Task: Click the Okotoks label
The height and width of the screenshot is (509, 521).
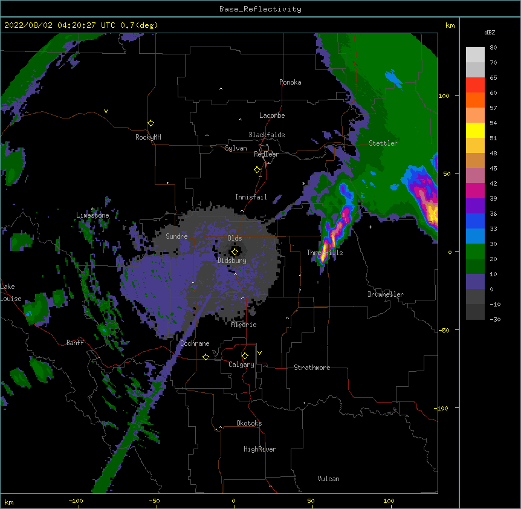Action: [249, 423]
